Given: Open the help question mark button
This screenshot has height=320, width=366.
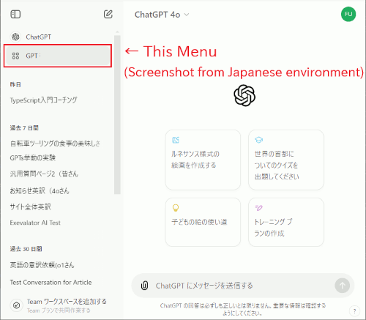Looking at the screenshot, I should (x=354, y=311).
